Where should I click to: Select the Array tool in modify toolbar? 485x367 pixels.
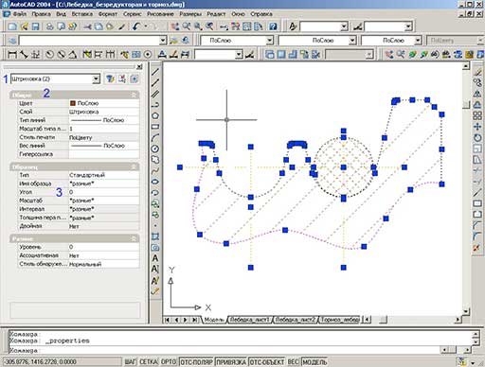pyautogui.click(x=477, y=115)
